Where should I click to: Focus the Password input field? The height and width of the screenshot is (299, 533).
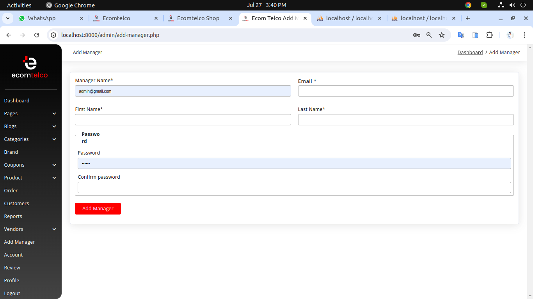[x=294, y=164]
